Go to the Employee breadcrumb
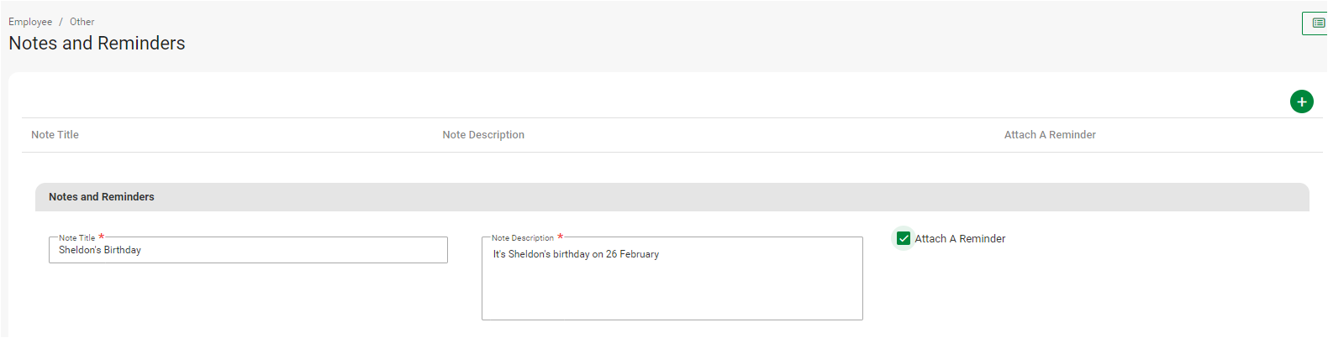This screenshot has height=338, width=1328. 30,22
